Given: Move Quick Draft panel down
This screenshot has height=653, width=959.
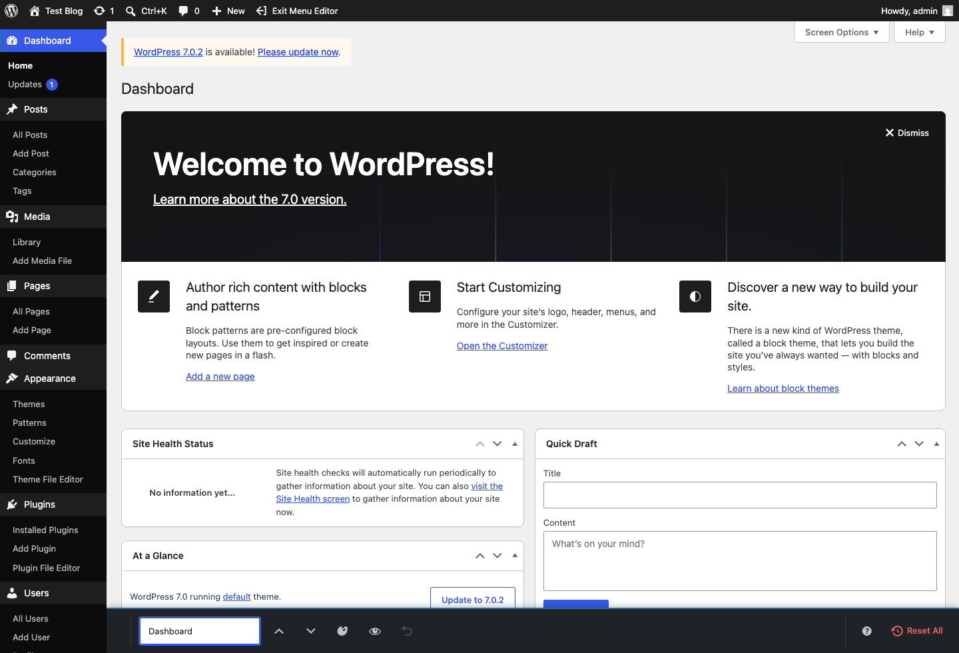Looking at the screenshot, I should click(919, 444).
